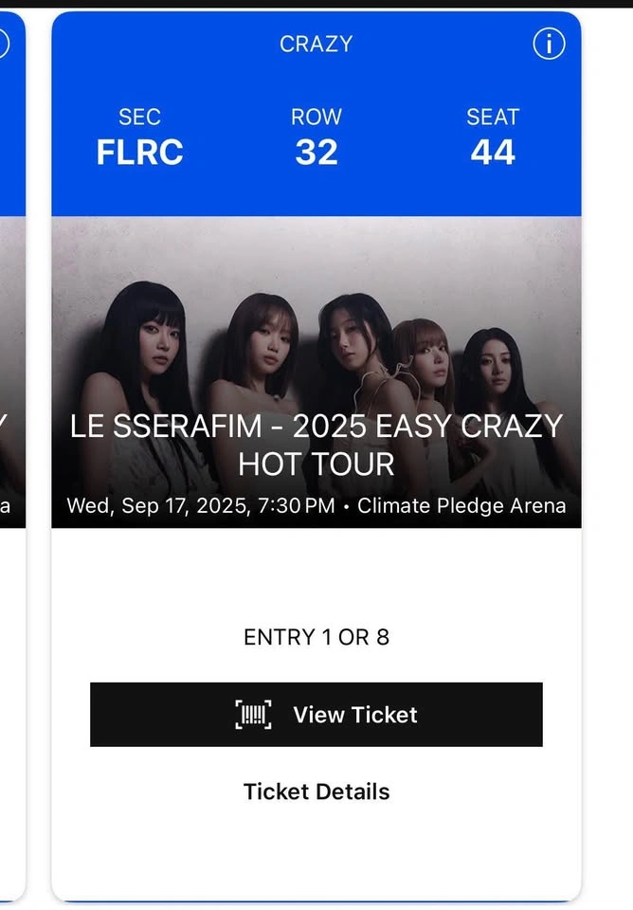Tap the partial info icon on left card
The height and width of the screenshot is (910, 633).
pyautogui.click(x=3, y=44)
